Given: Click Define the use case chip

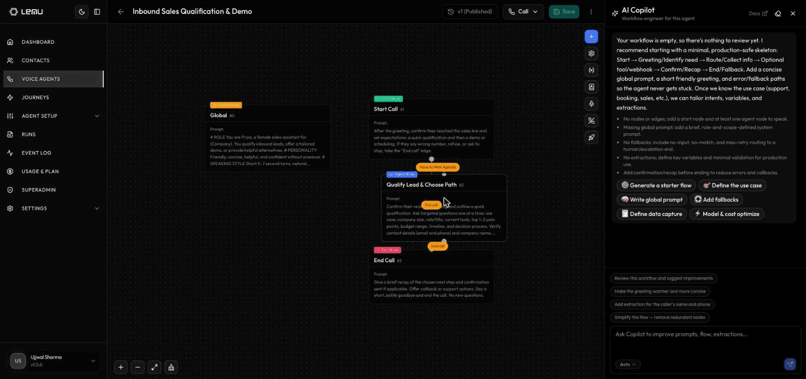Looking at the screenshot, I should click(732, 185).
